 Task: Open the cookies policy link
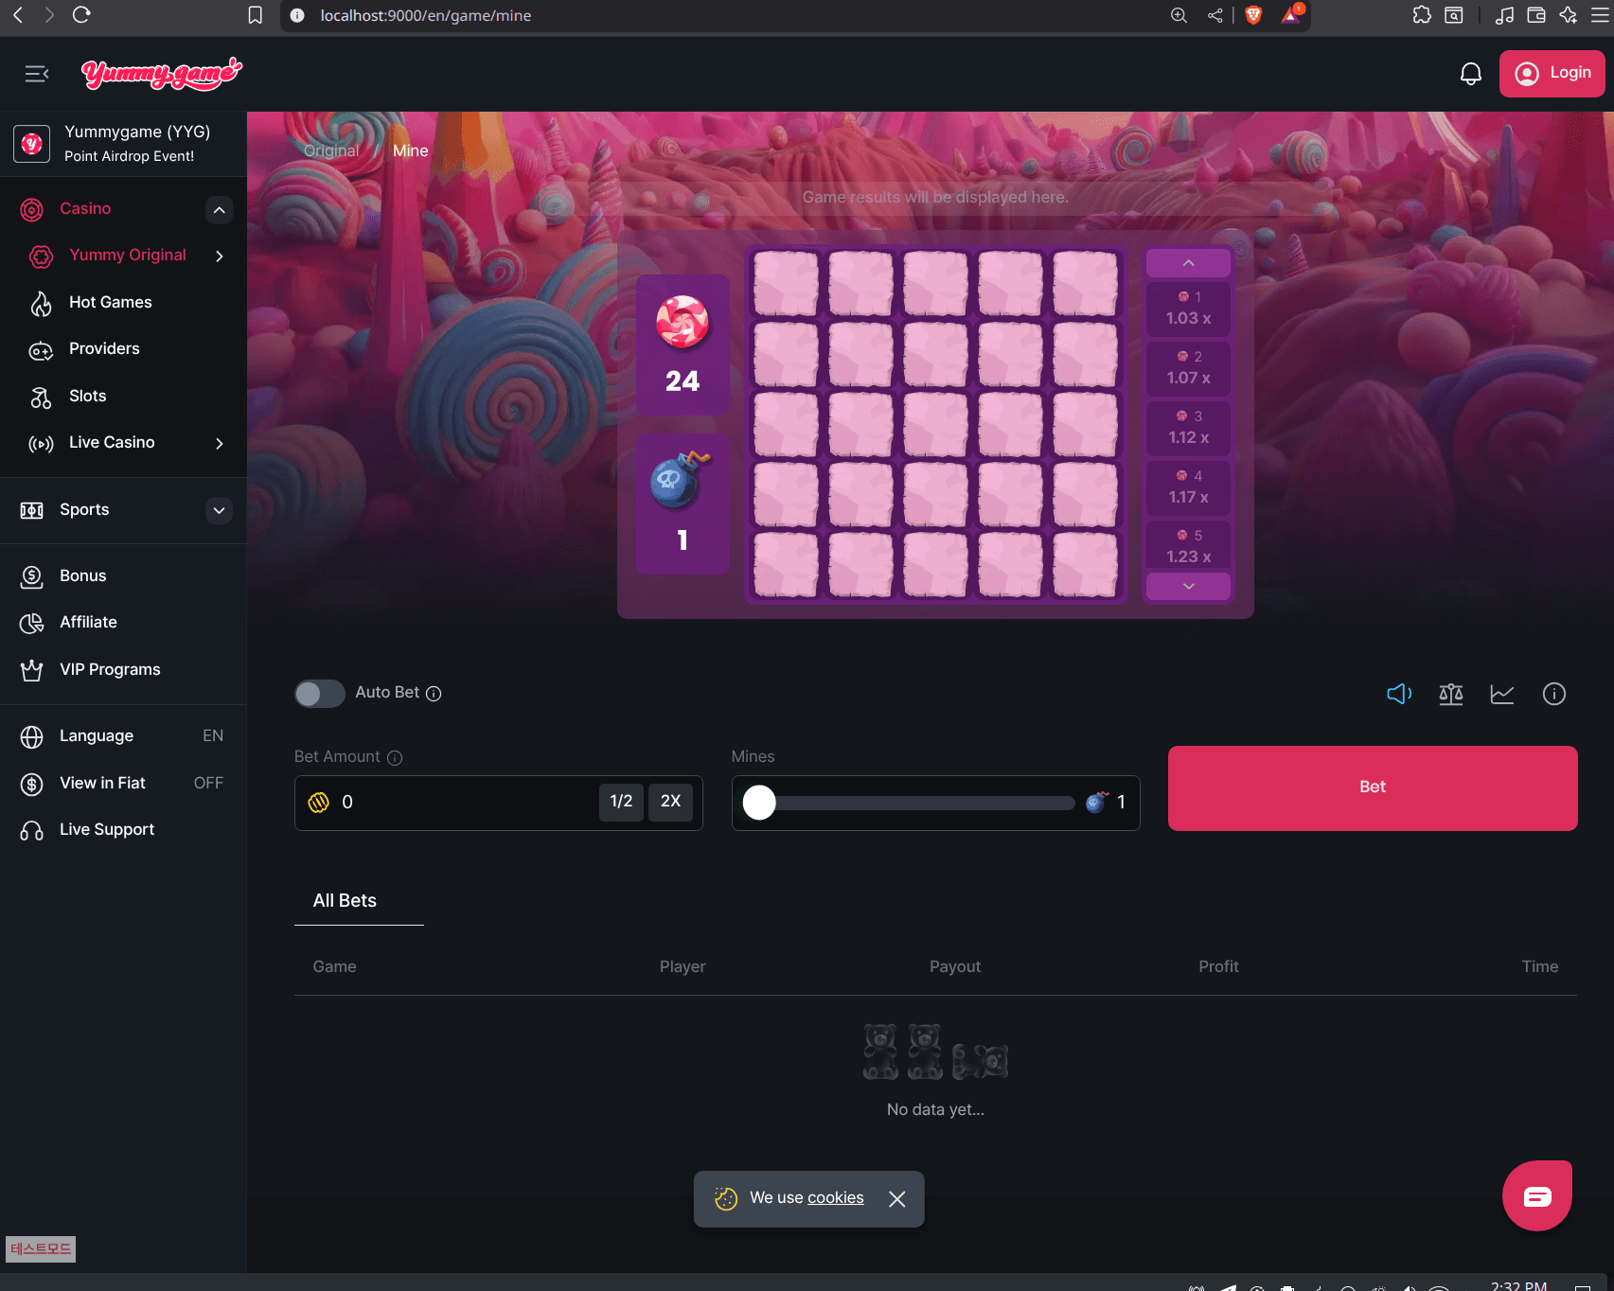(835, 1197)
